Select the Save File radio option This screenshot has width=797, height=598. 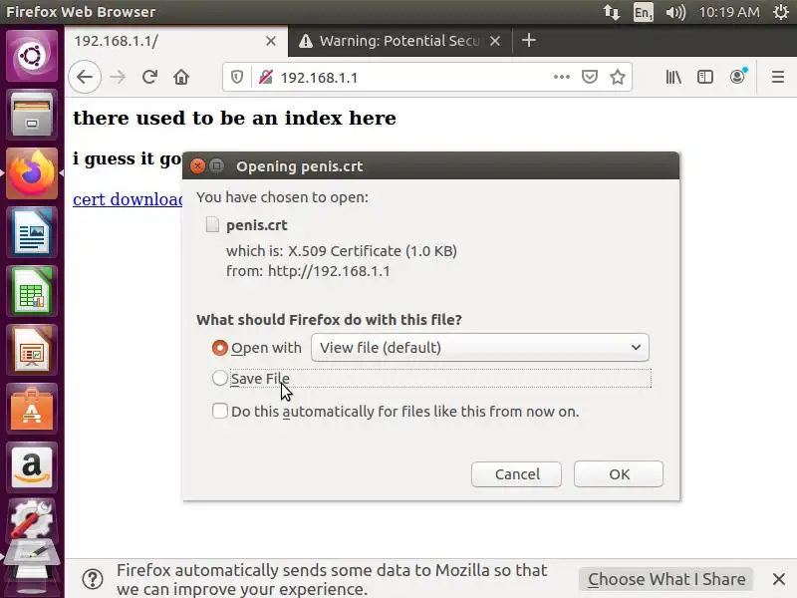click(x=220, y=379)
